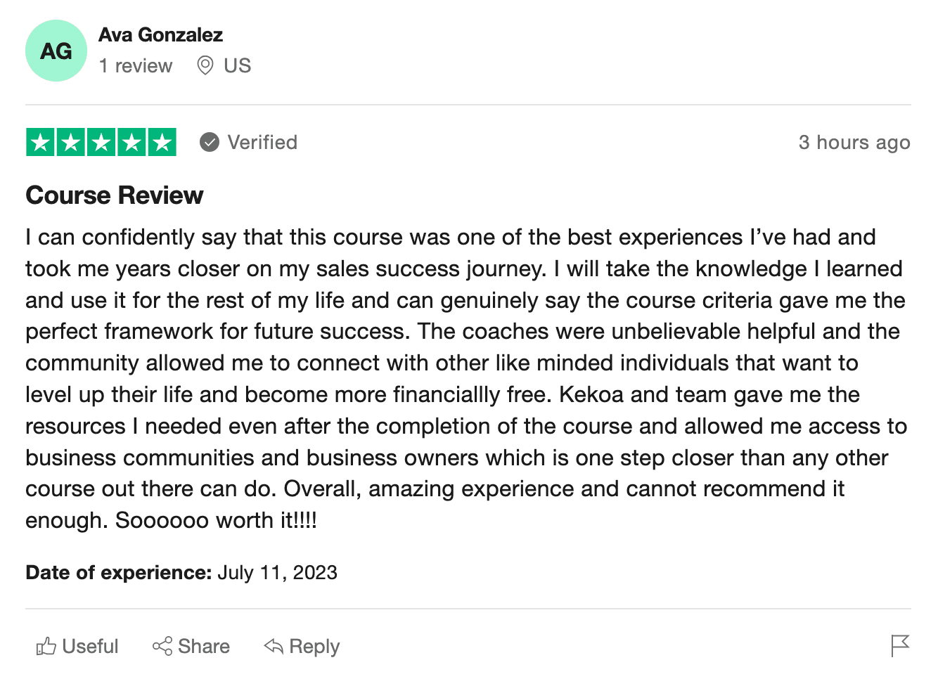Click the "1 review" count text
The image size is (938, 679).
[136, 66]
